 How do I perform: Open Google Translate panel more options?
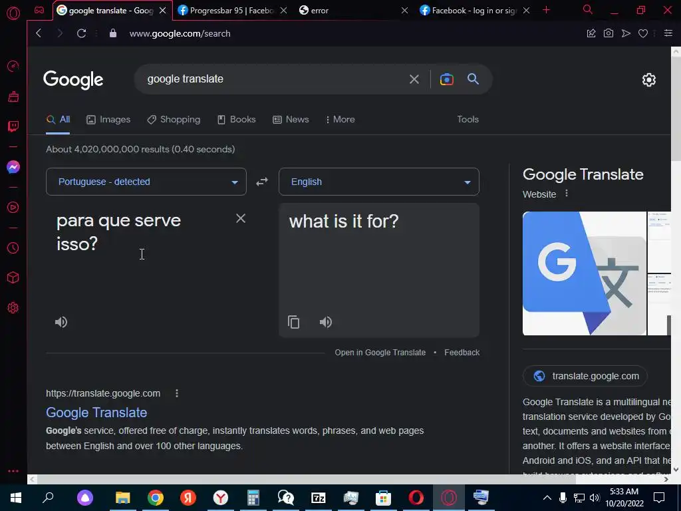(x=567, y=194)
